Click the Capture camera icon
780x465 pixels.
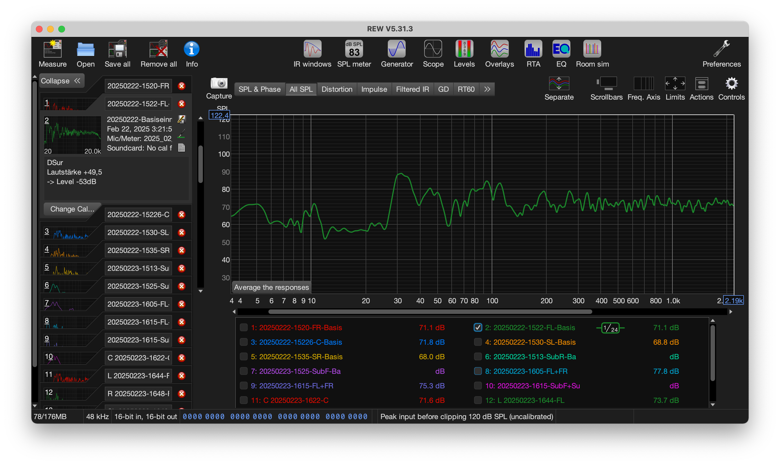pyautogui.click(x=219, y=84)
